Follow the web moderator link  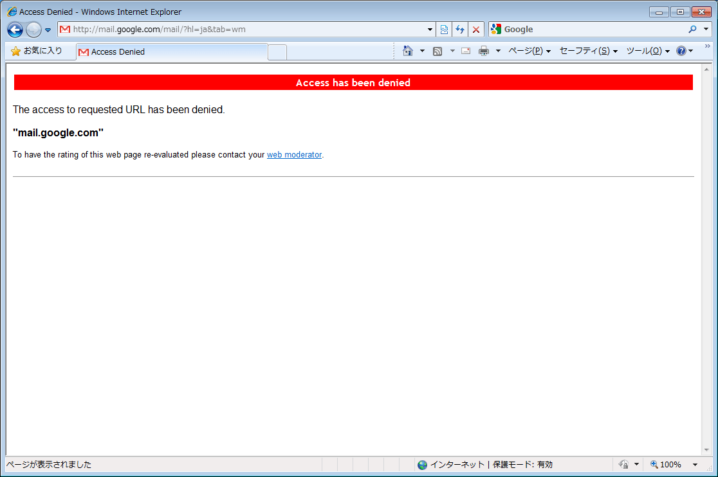pos(294,154)
